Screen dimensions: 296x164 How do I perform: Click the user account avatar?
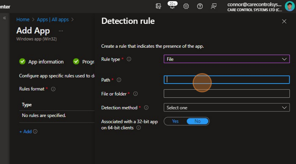(x=289, y=6)
